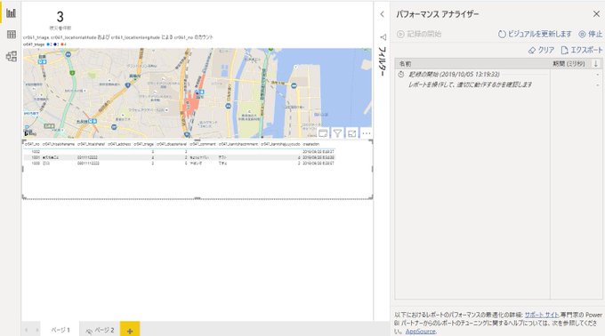Click the クリア clear button
Viewport: 605px width, 336px height.
click(x=541, y=50)
